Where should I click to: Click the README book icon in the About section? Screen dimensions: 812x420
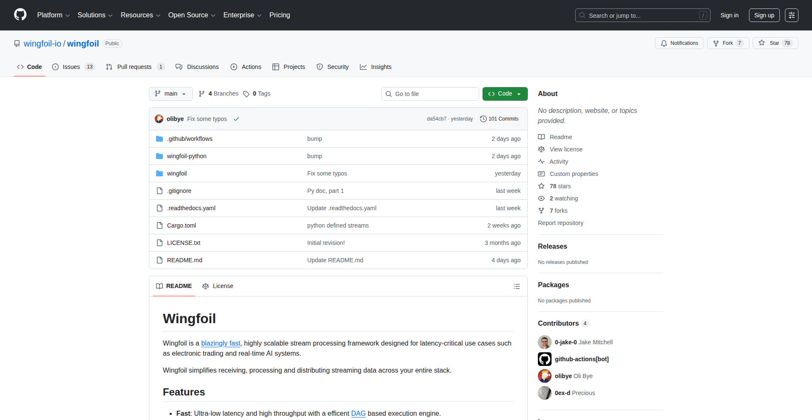(541, 137)
